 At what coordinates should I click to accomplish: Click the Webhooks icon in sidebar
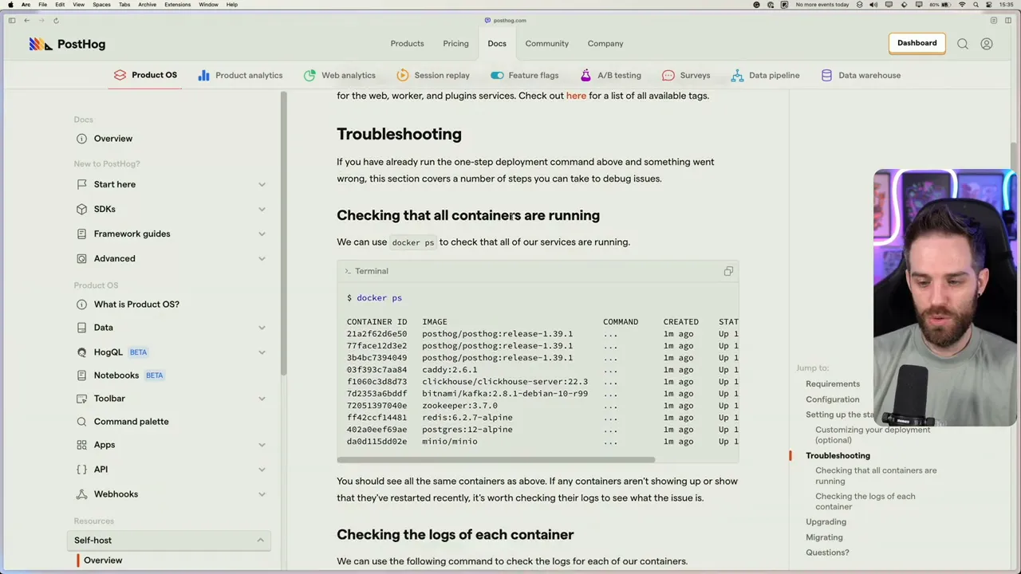coord(81,493)
